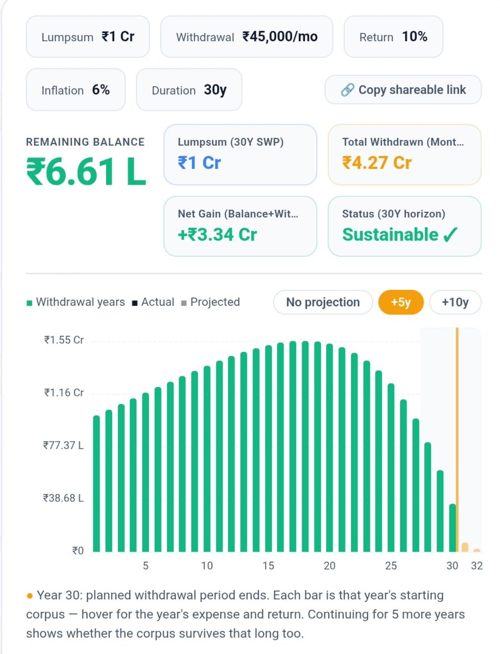Click the ₹1.55 Cr axis label

pyautogui.click(x=64, y=340)
